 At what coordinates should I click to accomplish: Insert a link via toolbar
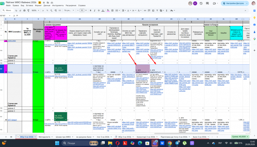pyautogui.click(x=145, y=10)
